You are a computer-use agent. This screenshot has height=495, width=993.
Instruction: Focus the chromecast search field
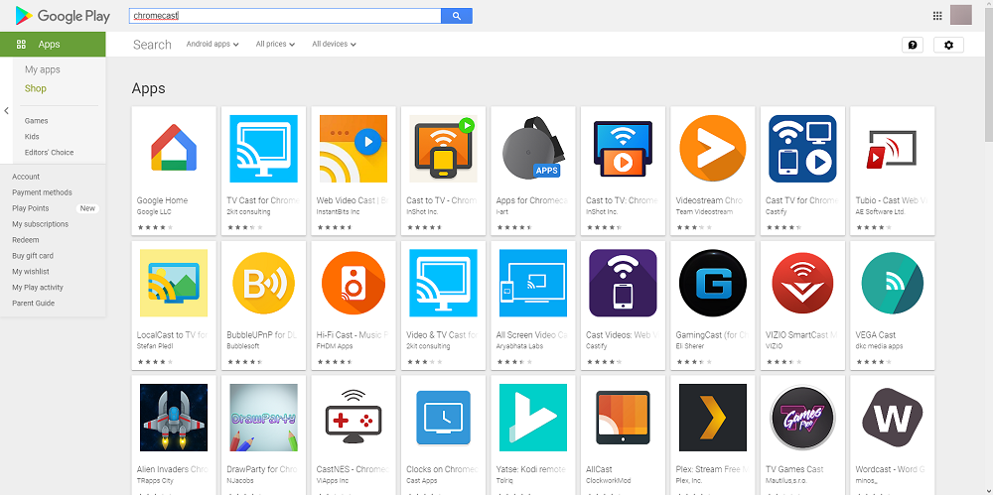[x=285, y=16]
